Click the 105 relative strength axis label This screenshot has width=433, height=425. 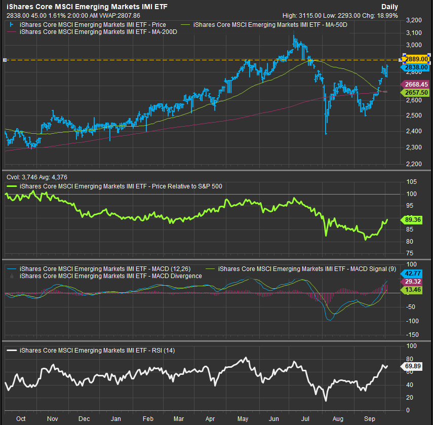click(411, 182)
